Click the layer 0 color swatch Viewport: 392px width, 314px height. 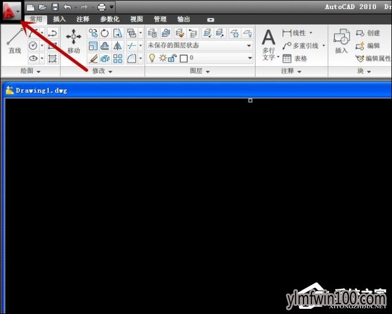coord(183,59)
